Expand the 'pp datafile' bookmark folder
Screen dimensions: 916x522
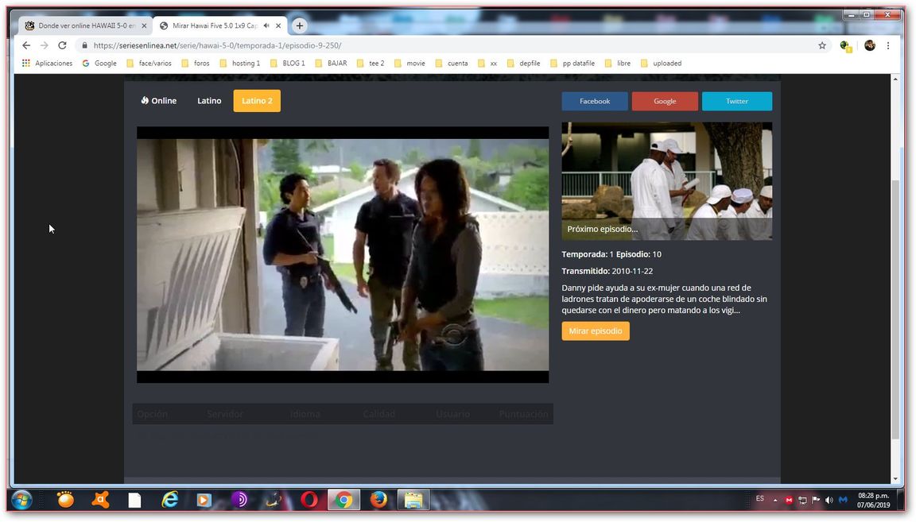pos(572,63)
